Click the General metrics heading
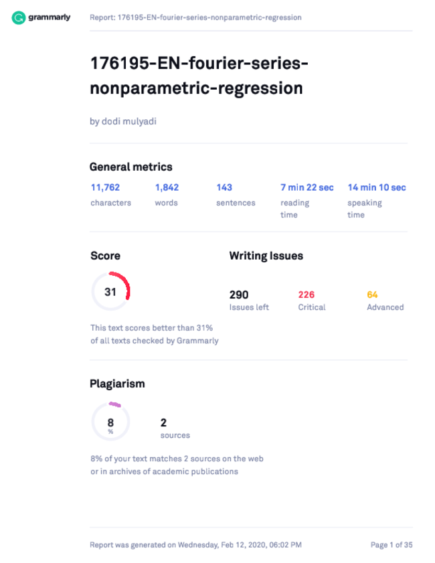Screen dimensions: 435x563 click(x=131, y=167)
